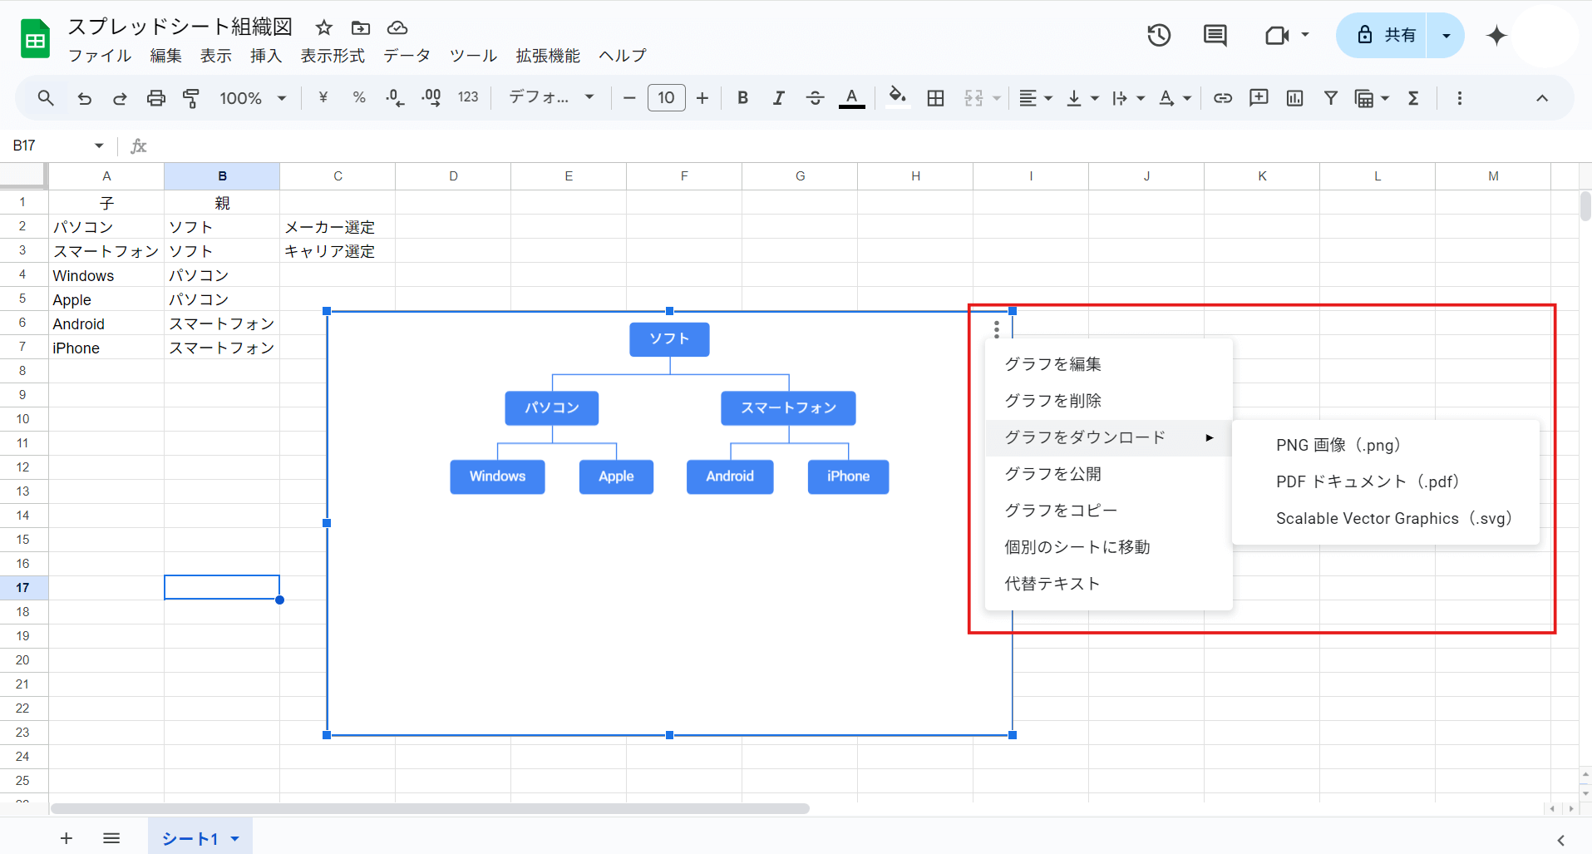
Task: Open the zoom 100% dropdown
Action: (x=253, y=98)
